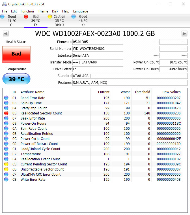Click the next disk arrow button
The image size is (190, 215).
point(184,34)
